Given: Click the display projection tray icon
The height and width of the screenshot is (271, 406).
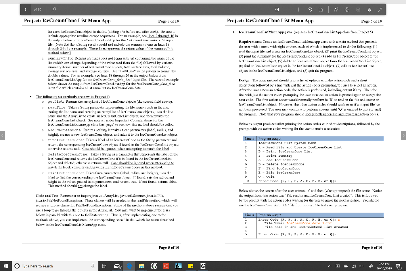Looking at the screenshot, I should click(338, 266).
